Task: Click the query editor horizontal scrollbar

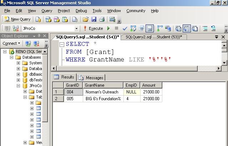Action: pyautogui.click(x=127, y=68)
